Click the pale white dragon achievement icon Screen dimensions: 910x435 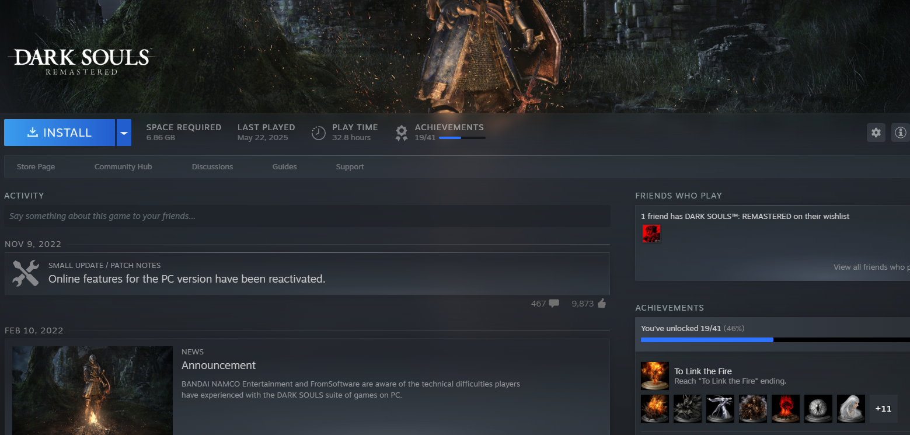coord(720,409)
